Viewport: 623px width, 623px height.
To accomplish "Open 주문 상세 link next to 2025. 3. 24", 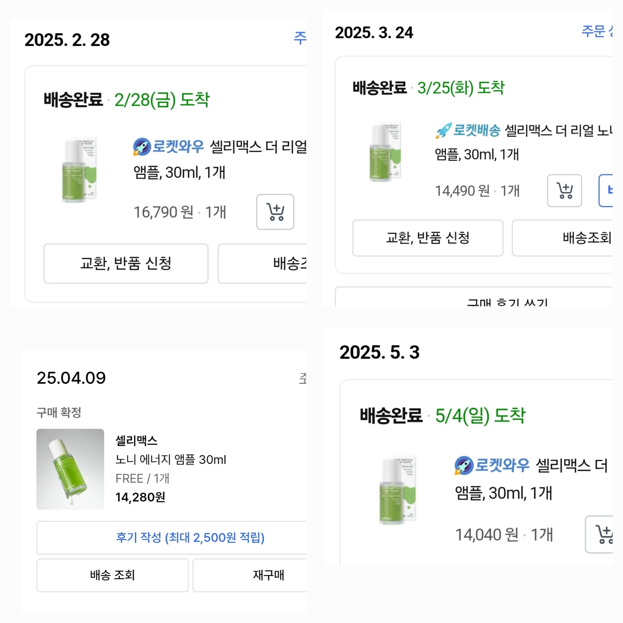I will pyautogui.click(x=597, y=31).
